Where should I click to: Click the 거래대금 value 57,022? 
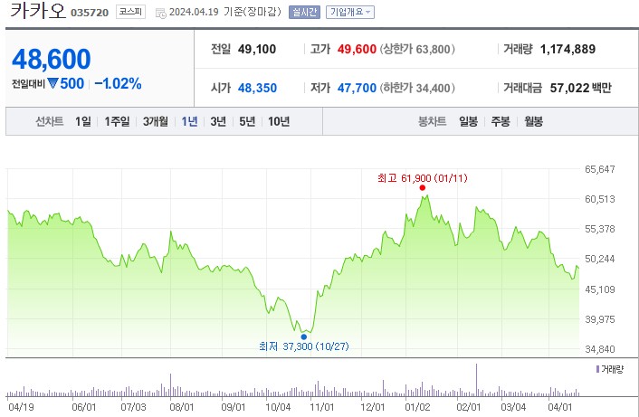coord(569,88)
